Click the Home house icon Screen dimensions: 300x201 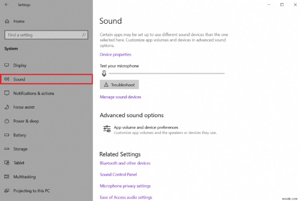pyautogui.click(x=7, y=21)
